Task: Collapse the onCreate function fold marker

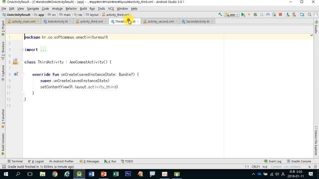Action: point(22,75)
